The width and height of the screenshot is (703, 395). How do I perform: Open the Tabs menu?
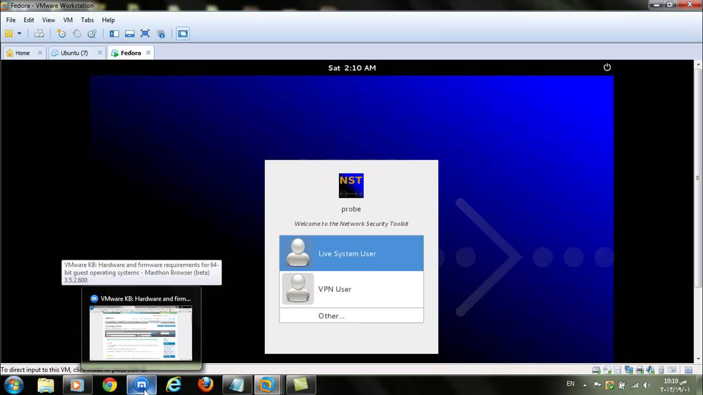(87, 20)
